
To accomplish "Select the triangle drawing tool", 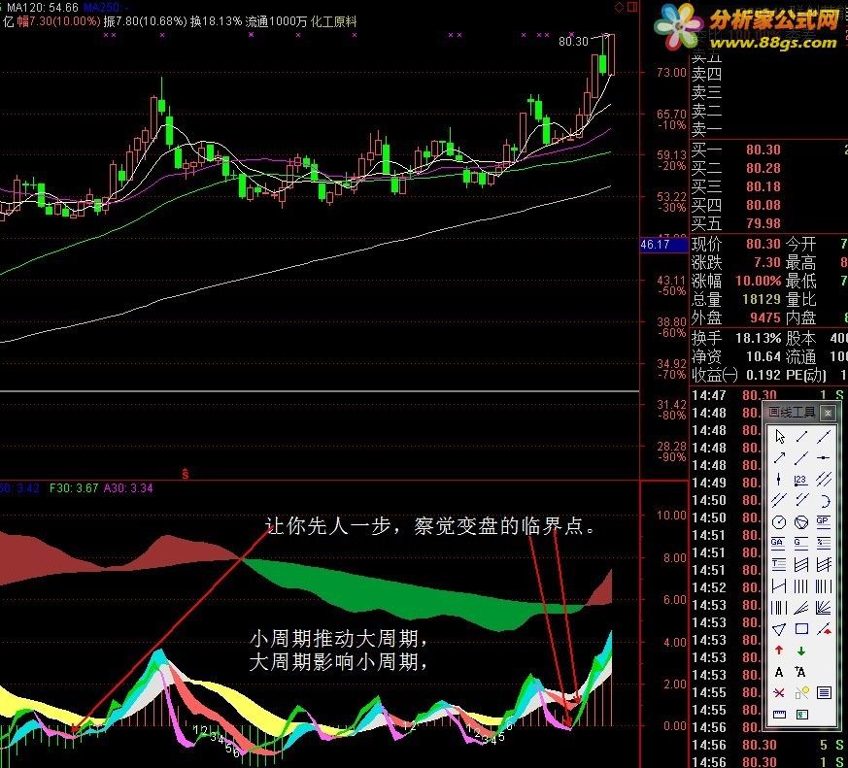I will [779, 629].
